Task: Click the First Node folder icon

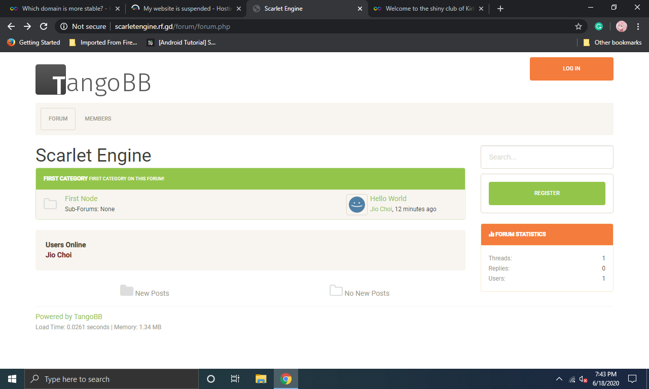Action: (x=50, y=204)
